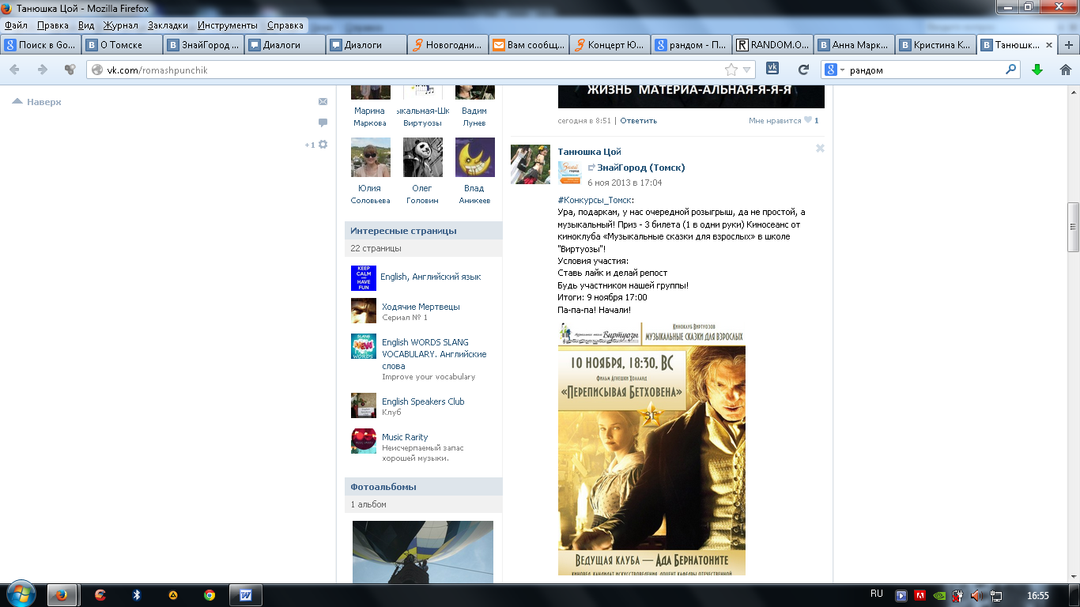Click the VK toolbar icon beside address bar

(x=772, y=69)
